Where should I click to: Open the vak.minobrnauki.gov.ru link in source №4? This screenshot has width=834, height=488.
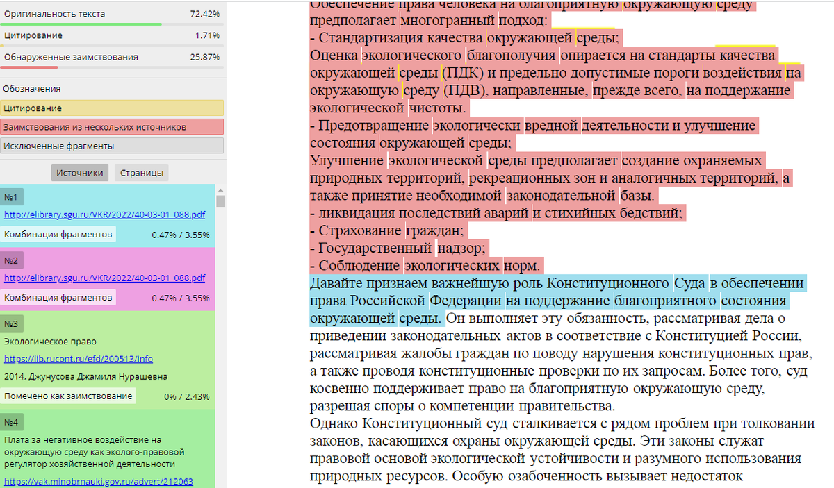tap(99, 481)
